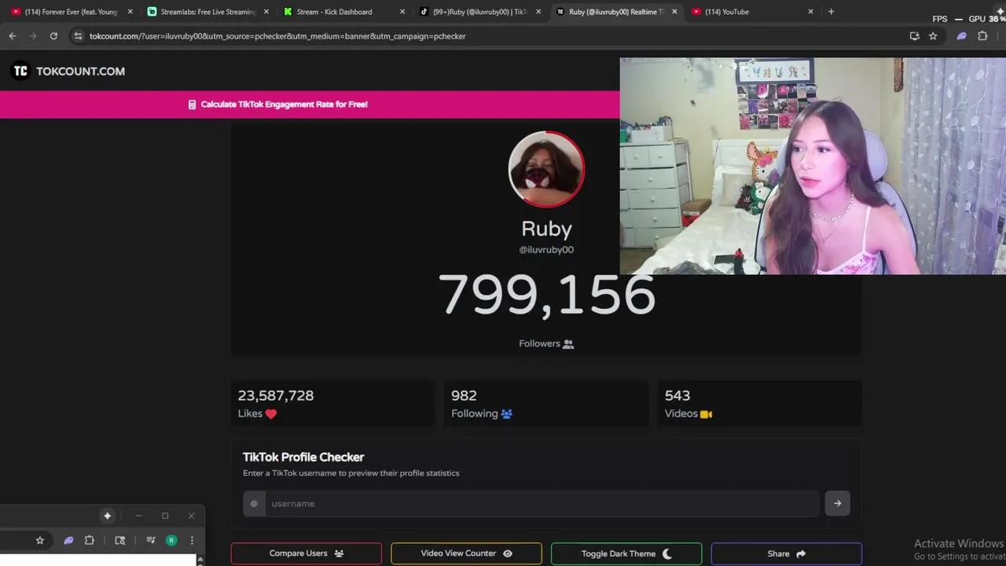The width and height of the screenshot is (1006, 566).
Task: Open Calculate TikTok Engagement Rate for Free link
Action: 284,105
